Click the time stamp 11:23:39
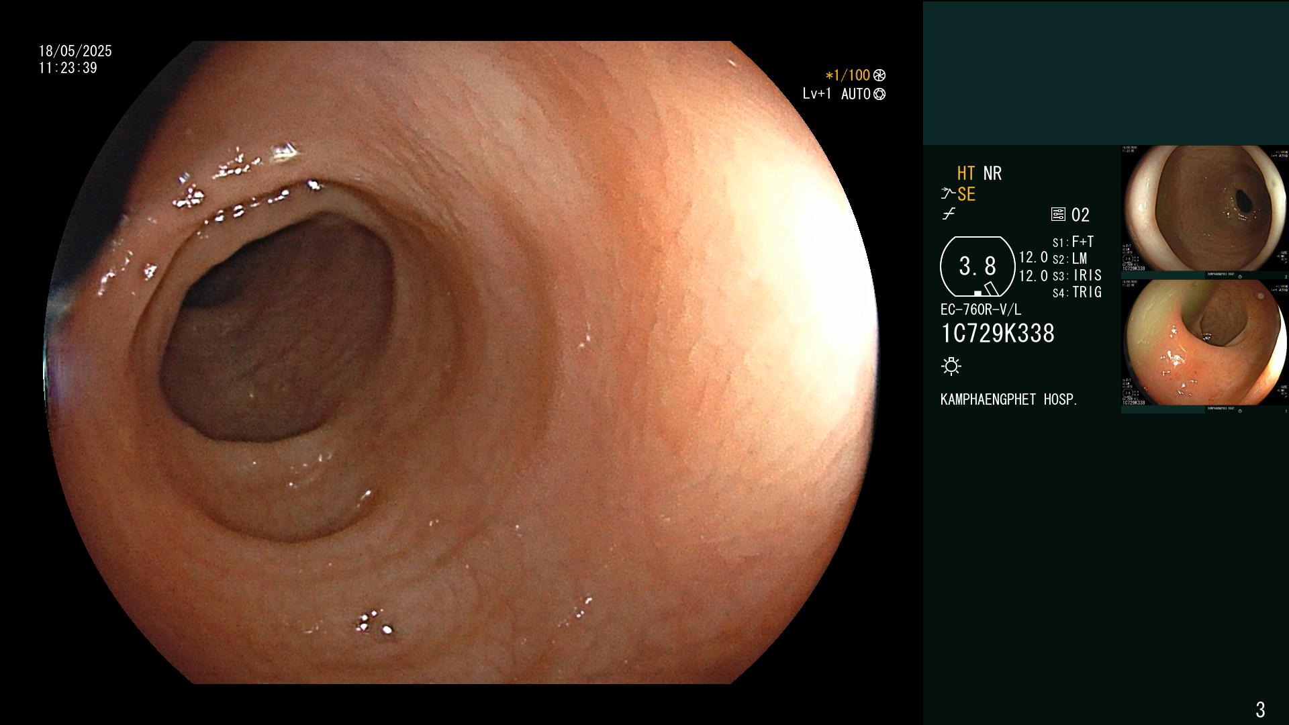This screenshot has width=1289, height=725. pyautogui.click(x=68, y=68)
